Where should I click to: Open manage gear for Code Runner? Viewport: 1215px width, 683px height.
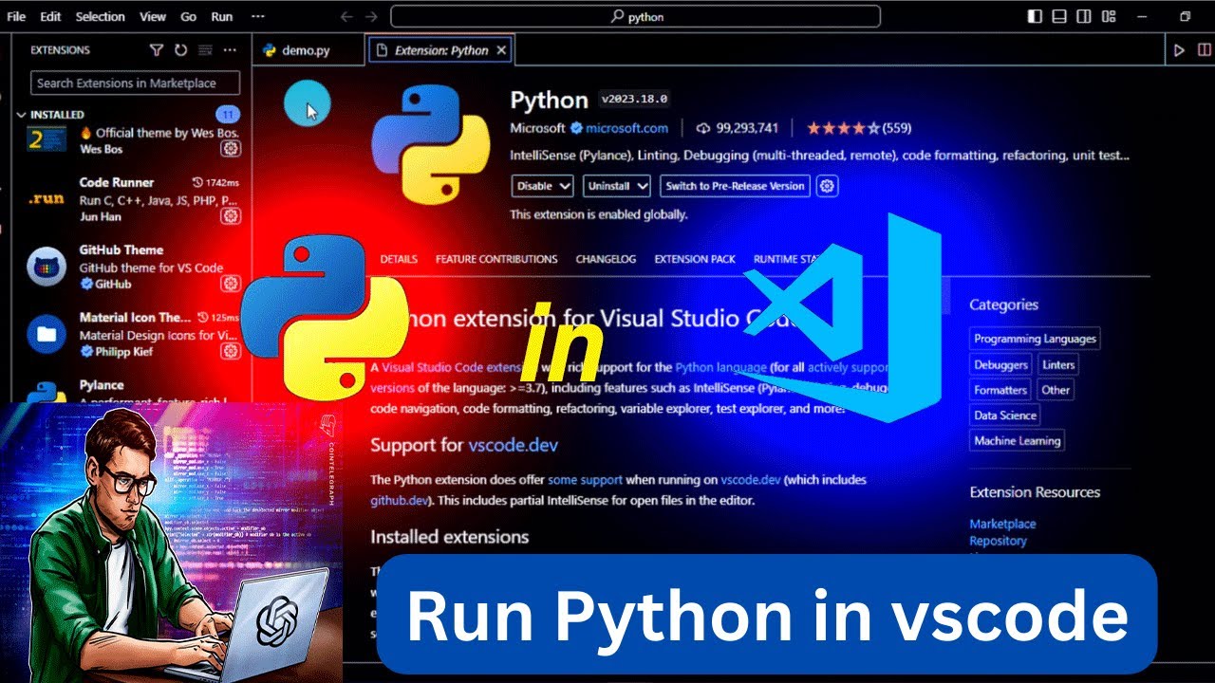(231, 216)
